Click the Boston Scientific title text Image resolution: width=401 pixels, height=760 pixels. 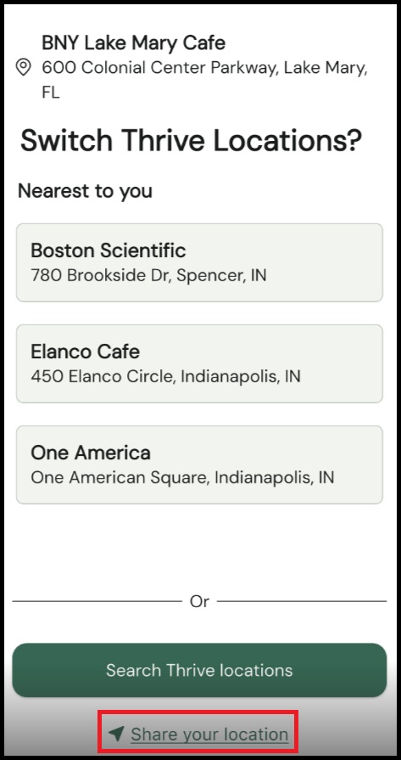pyautogui.click(x=109, y=251)
